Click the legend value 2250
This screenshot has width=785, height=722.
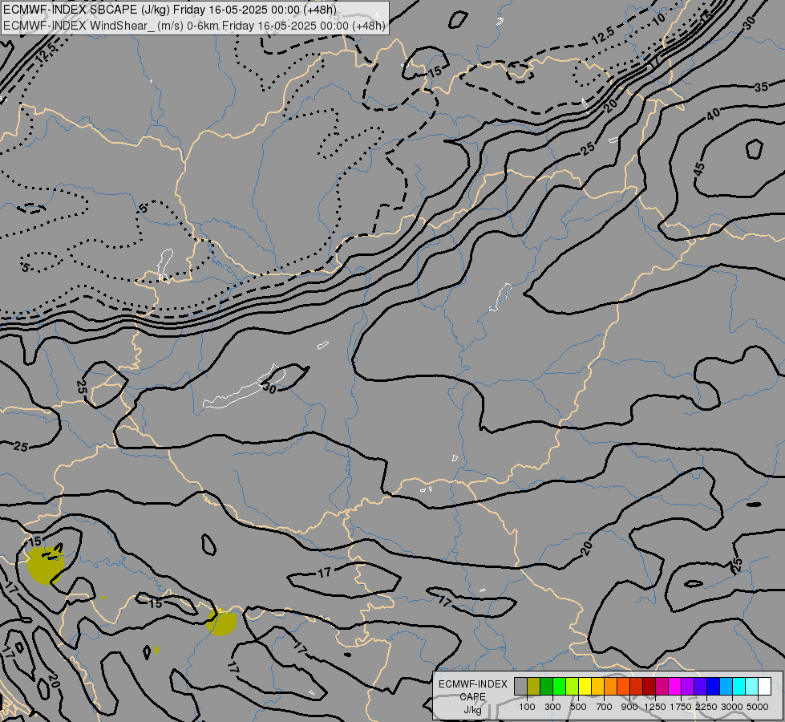coord(706,707)
